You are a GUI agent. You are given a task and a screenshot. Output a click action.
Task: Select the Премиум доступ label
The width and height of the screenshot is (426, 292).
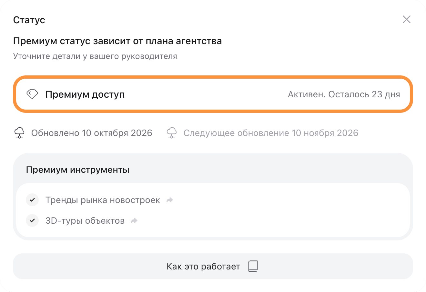[85, 94]
